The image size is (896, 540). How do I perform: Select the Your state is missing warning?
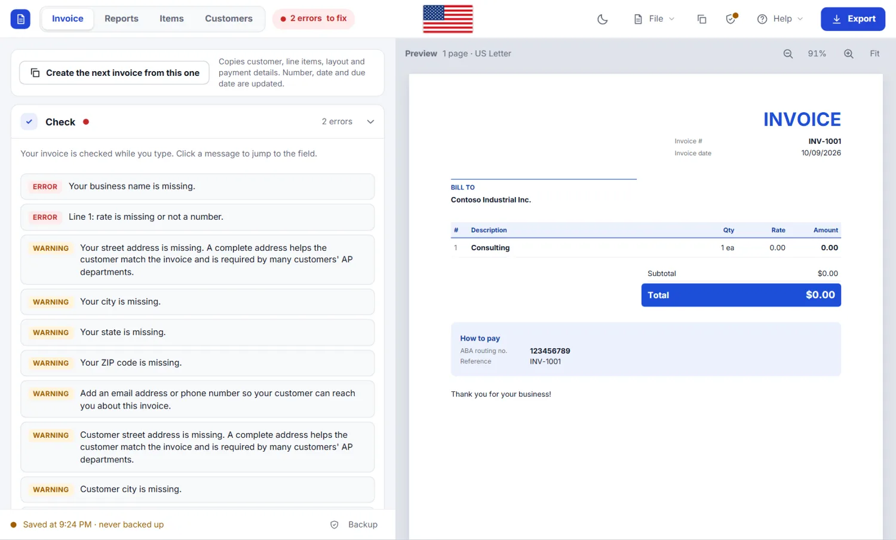tap(198, 332)
